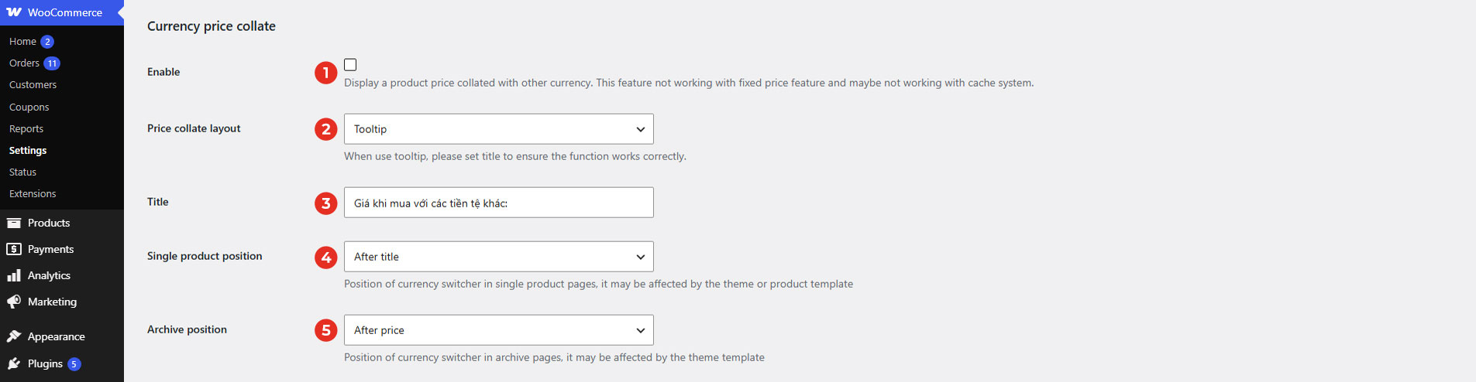Click the Appearance paintbrush icon
Viewport: 1476px width, 382px height.
(13, 336)
